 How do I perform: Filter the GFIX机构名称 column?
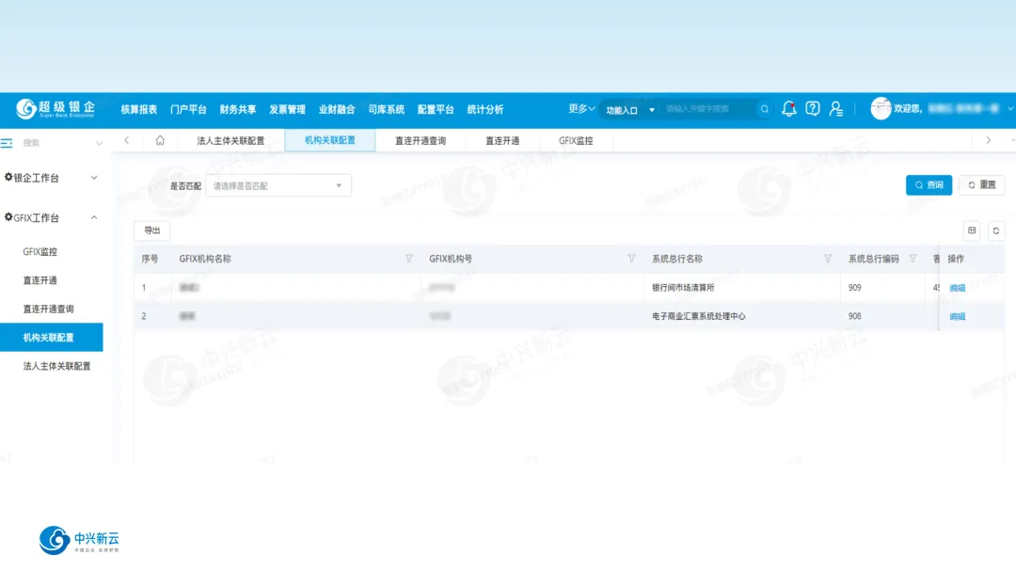coord(409,259)
